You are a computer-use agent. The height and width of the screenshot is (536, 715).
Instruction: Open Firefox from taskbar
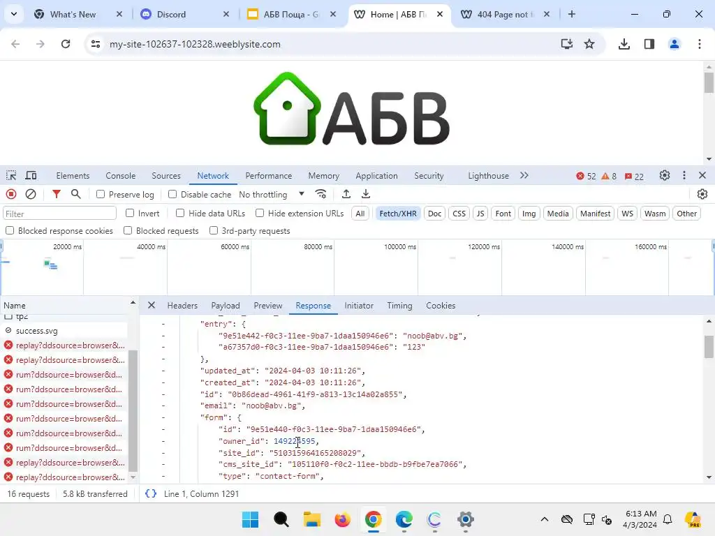(x=342, y=519)
